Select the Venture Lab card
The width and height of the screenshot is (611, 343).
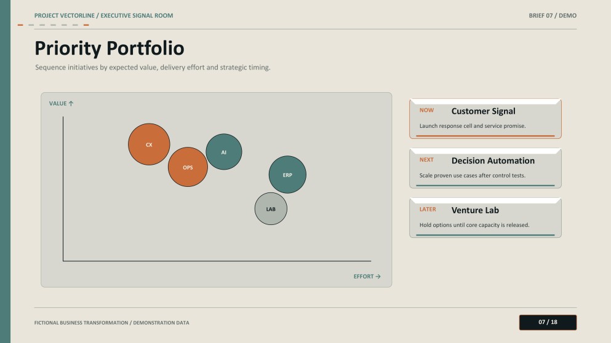click(485, 218)
